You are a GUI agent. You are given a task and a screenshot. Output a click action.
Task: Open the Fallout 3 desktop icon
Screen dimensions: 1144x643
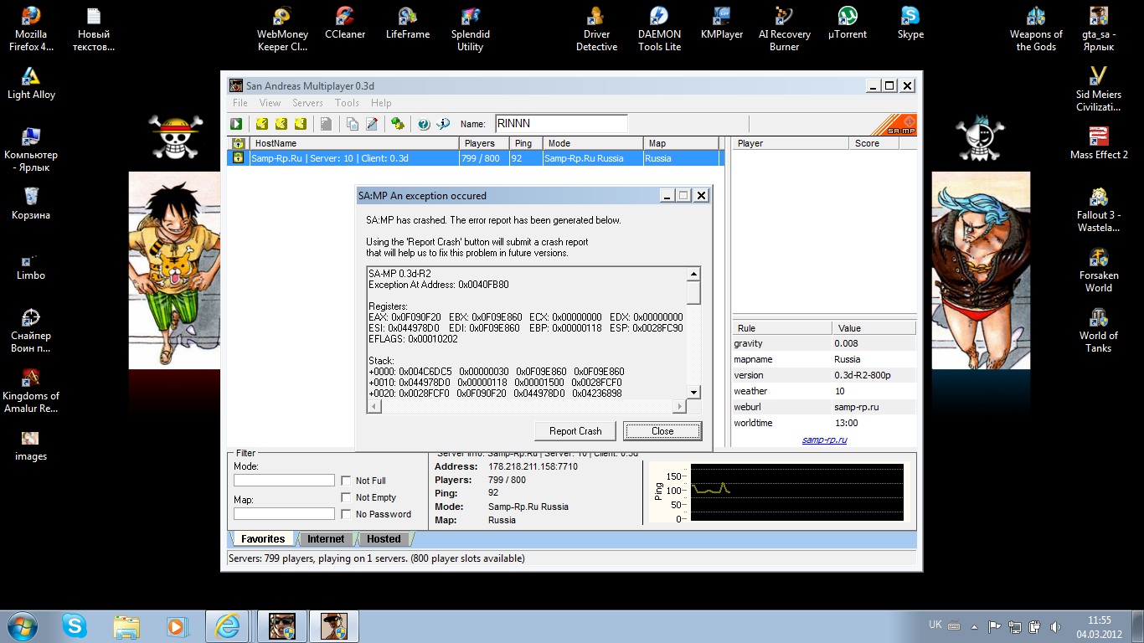pos(1099,210)
